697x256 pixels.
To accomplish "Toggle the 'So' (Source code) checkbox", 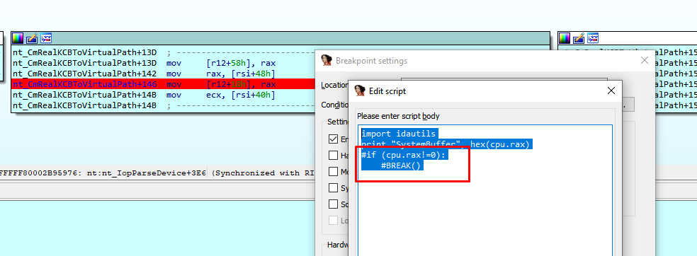I will pos(333,204).
